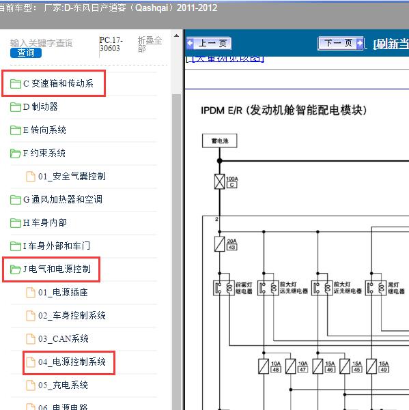Image resolution: width=409 pixels, height=410 pixels.
Task: Open document 02_车身控制系统
Action: tap(72, 315)
